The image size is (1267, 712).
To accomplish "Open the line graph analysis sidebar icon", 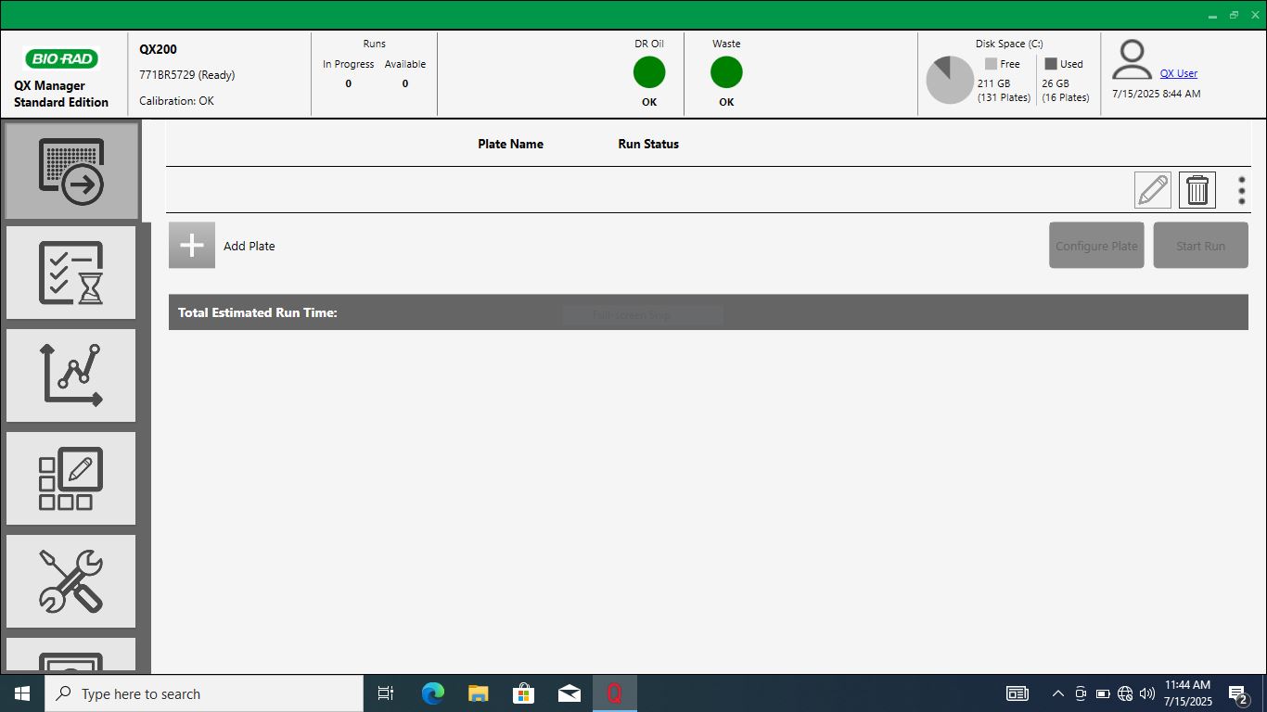I will tap(71, 375).
